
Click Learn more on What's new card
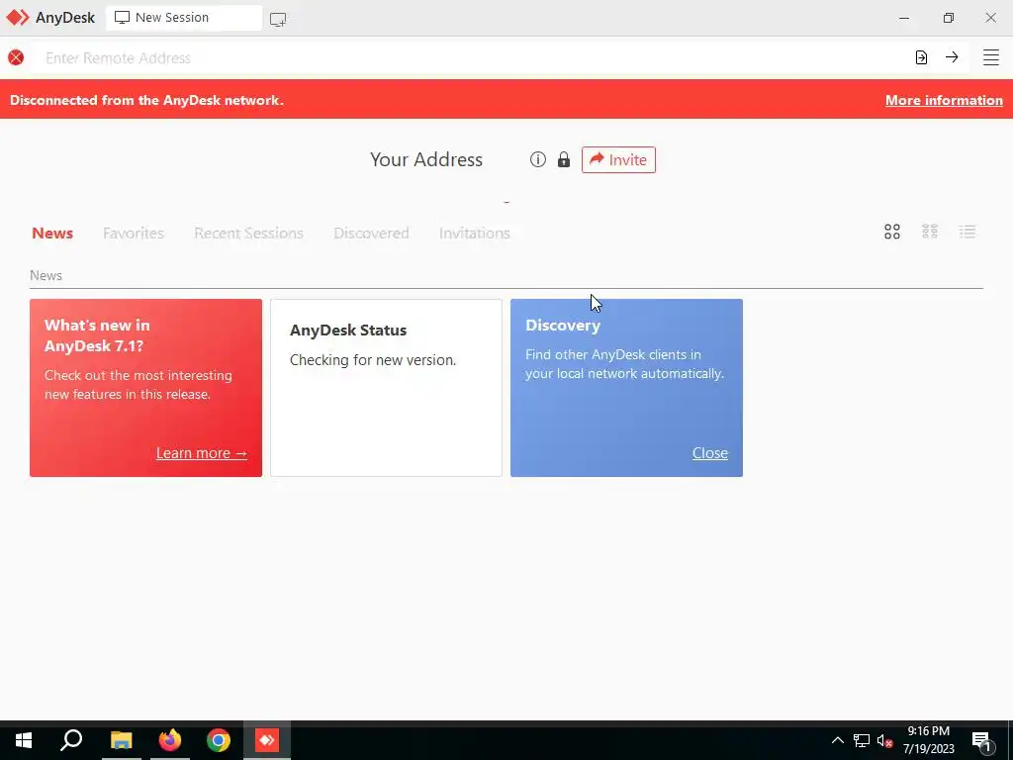pos(202,453)
